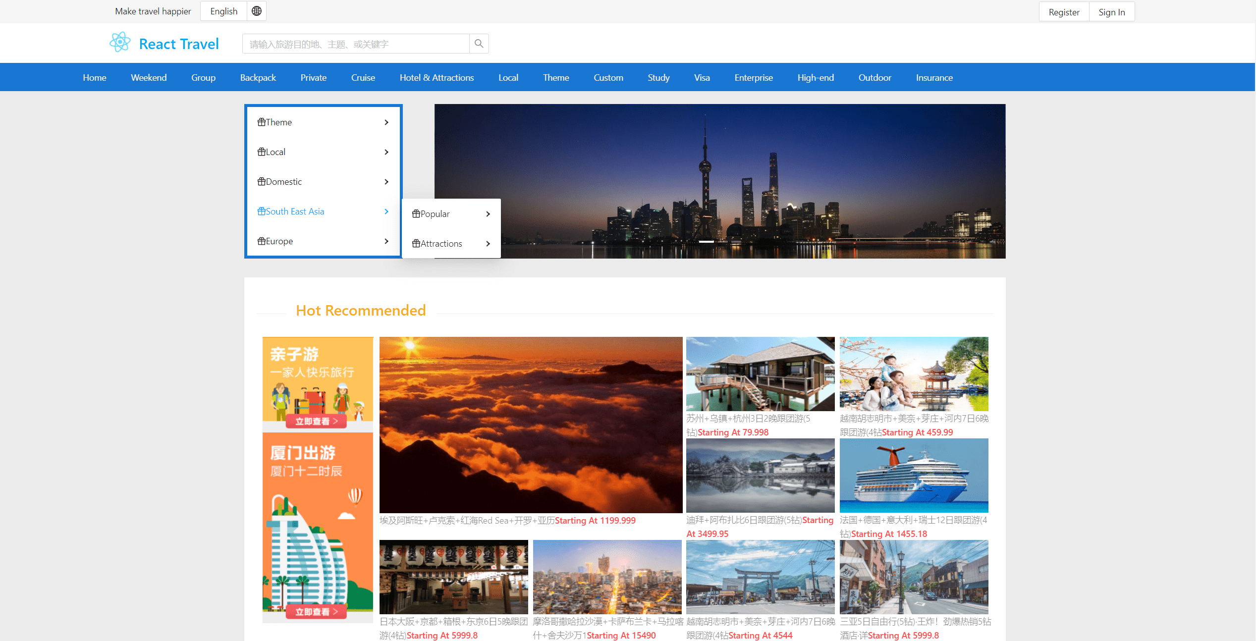
Task: Click the gift icon beside South East Asia
Action: pos(262,211)
